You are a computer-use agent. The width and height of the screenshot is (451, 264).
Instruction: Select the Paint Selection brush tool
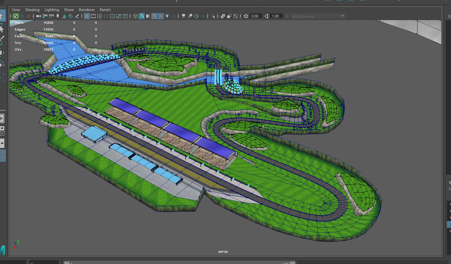[2, 40]
